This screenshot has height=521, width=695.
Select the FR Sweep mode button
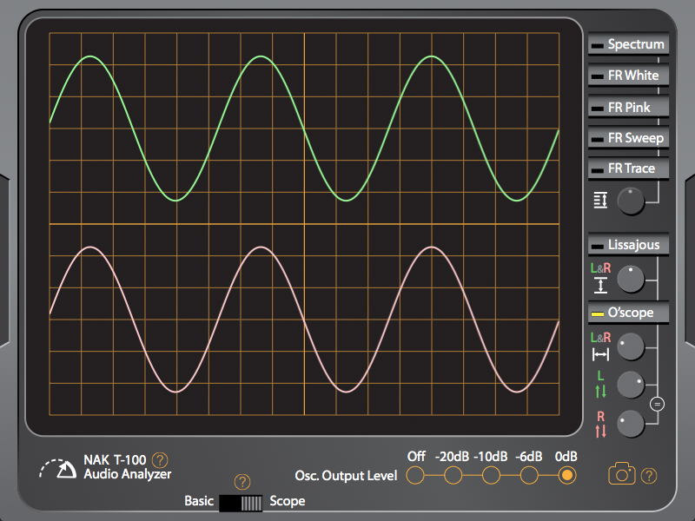point(628,138)
